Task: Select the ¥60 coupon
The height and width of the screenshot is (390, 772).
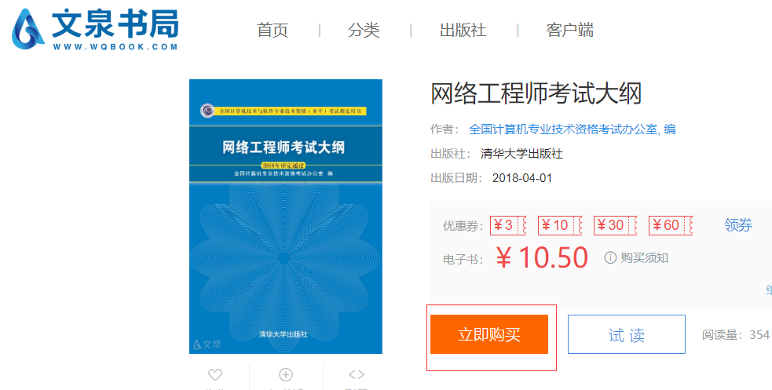Action: [x=671, y=225]
